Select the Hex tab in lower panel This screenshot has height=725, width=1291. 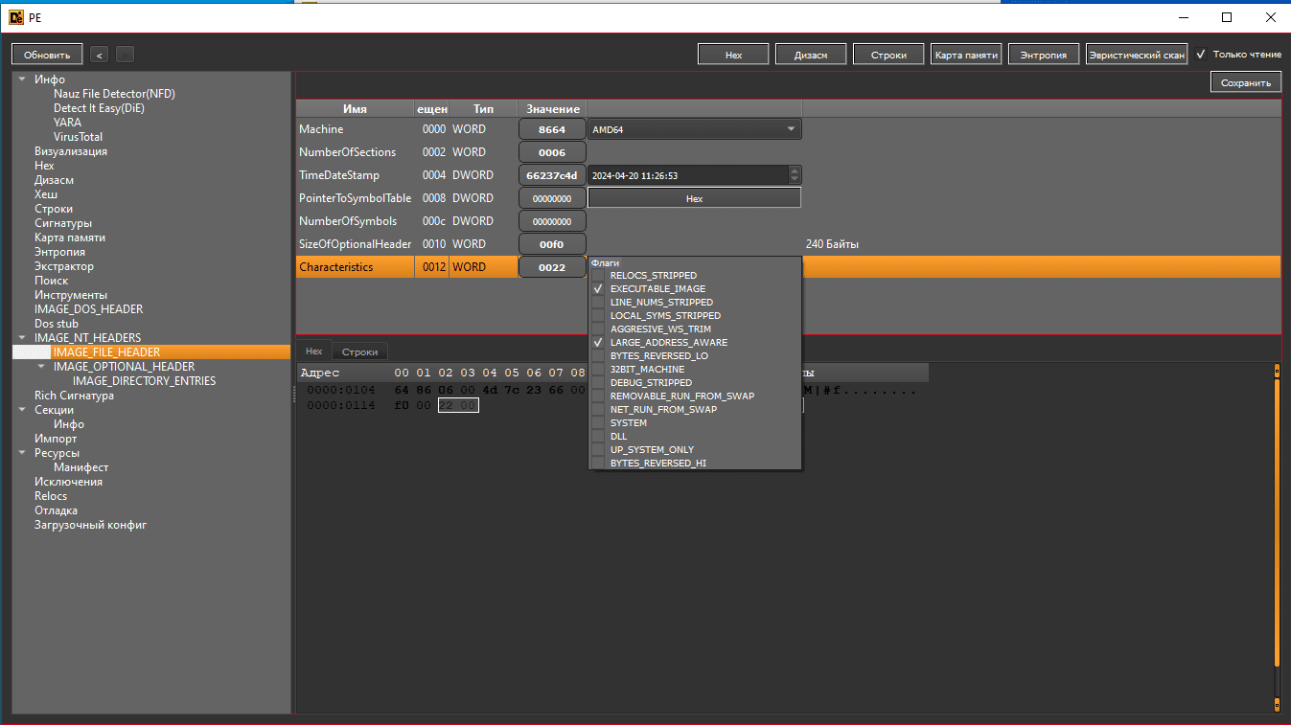click(313, 351)
